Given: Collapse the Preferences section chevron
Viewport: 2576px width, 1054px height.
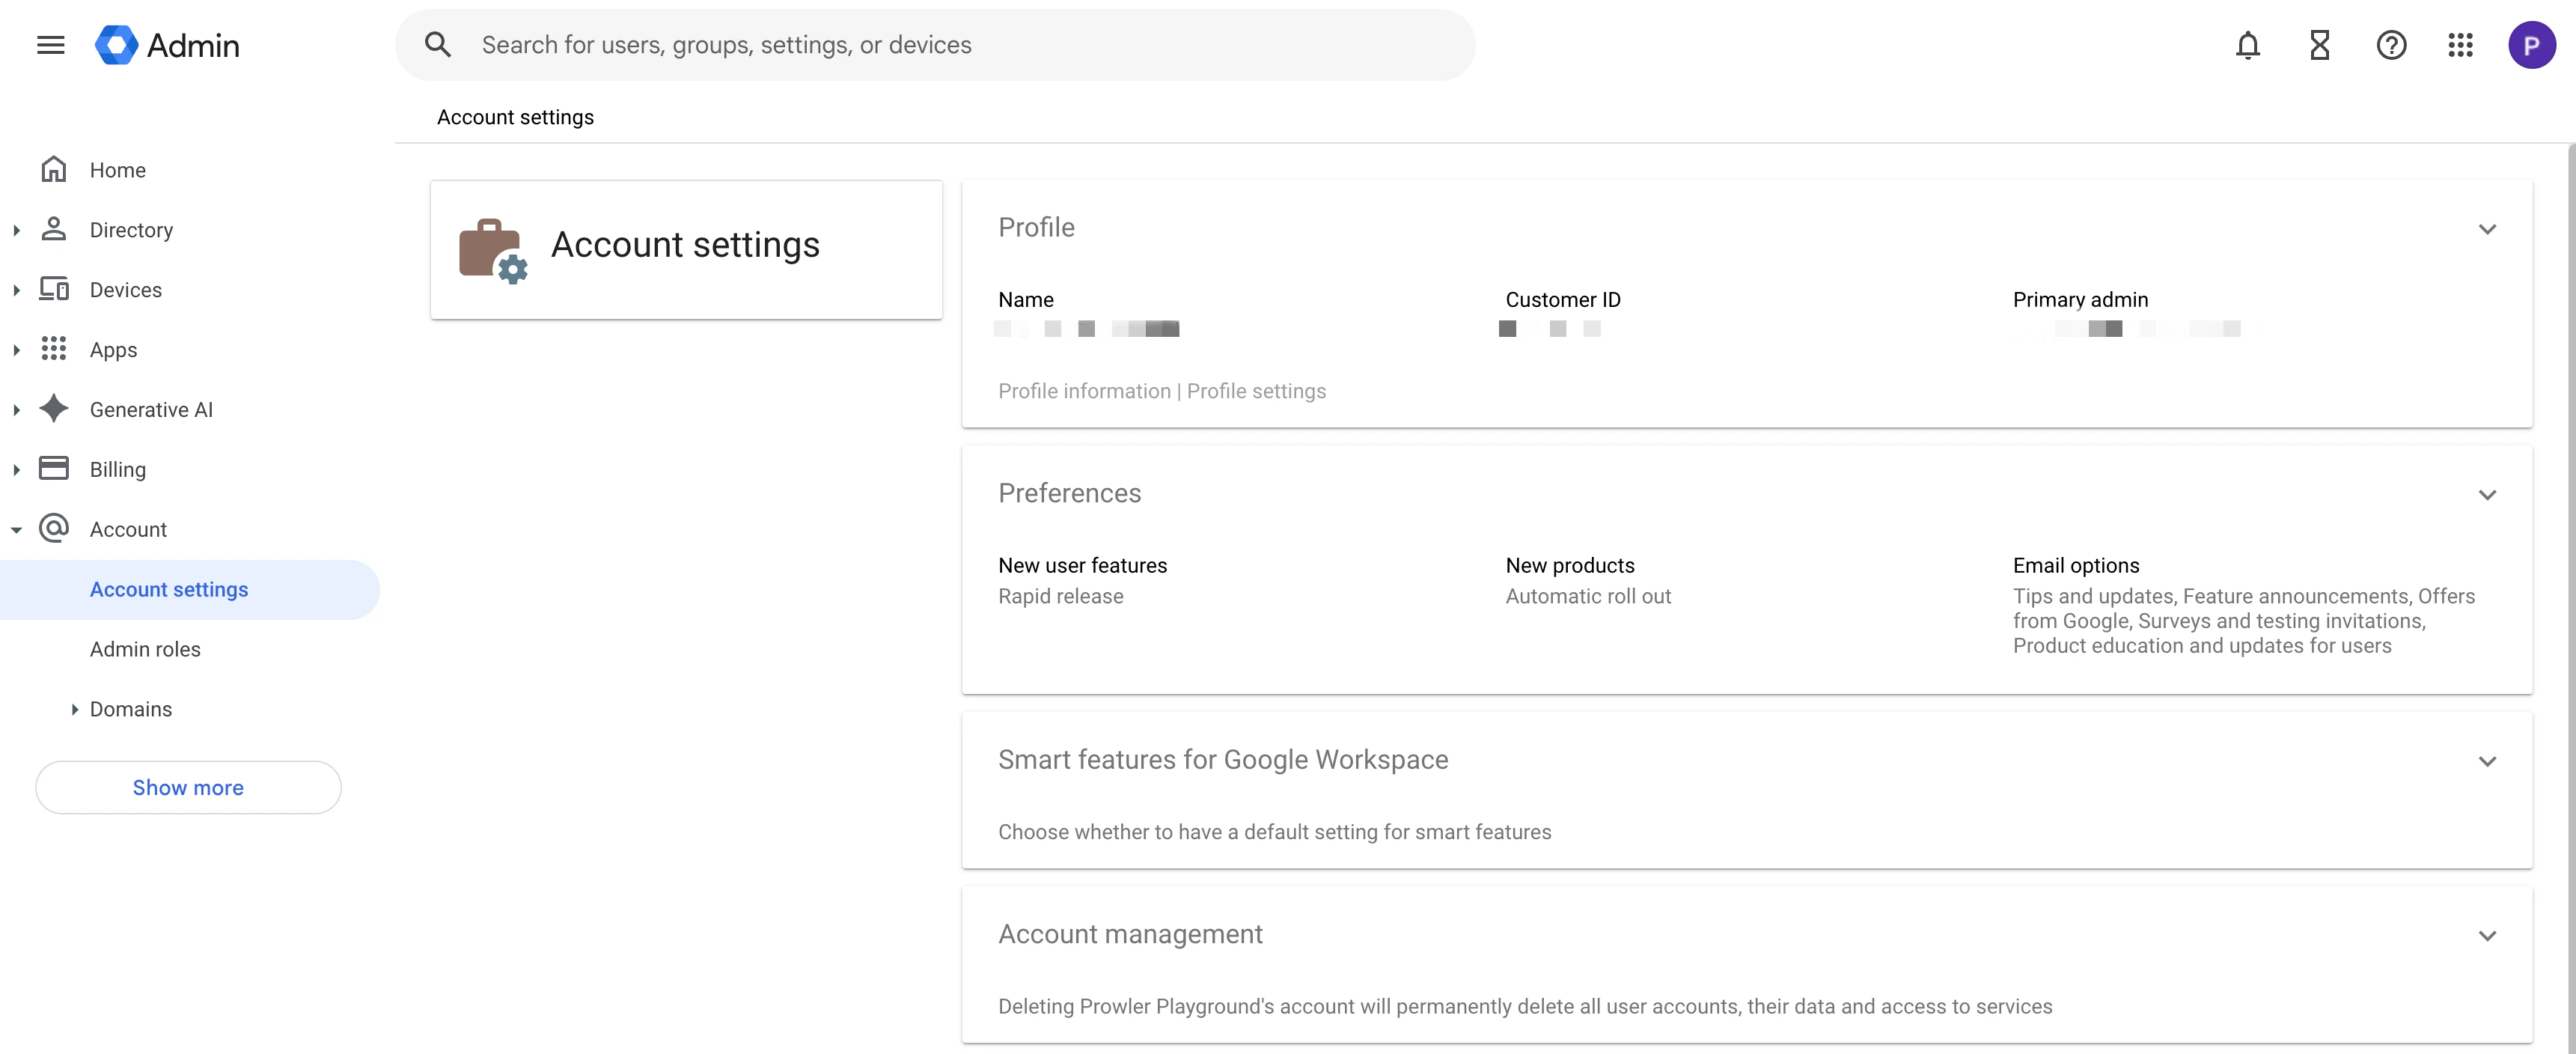Looking at the screenshot, I should click(x=2488, y=494).
